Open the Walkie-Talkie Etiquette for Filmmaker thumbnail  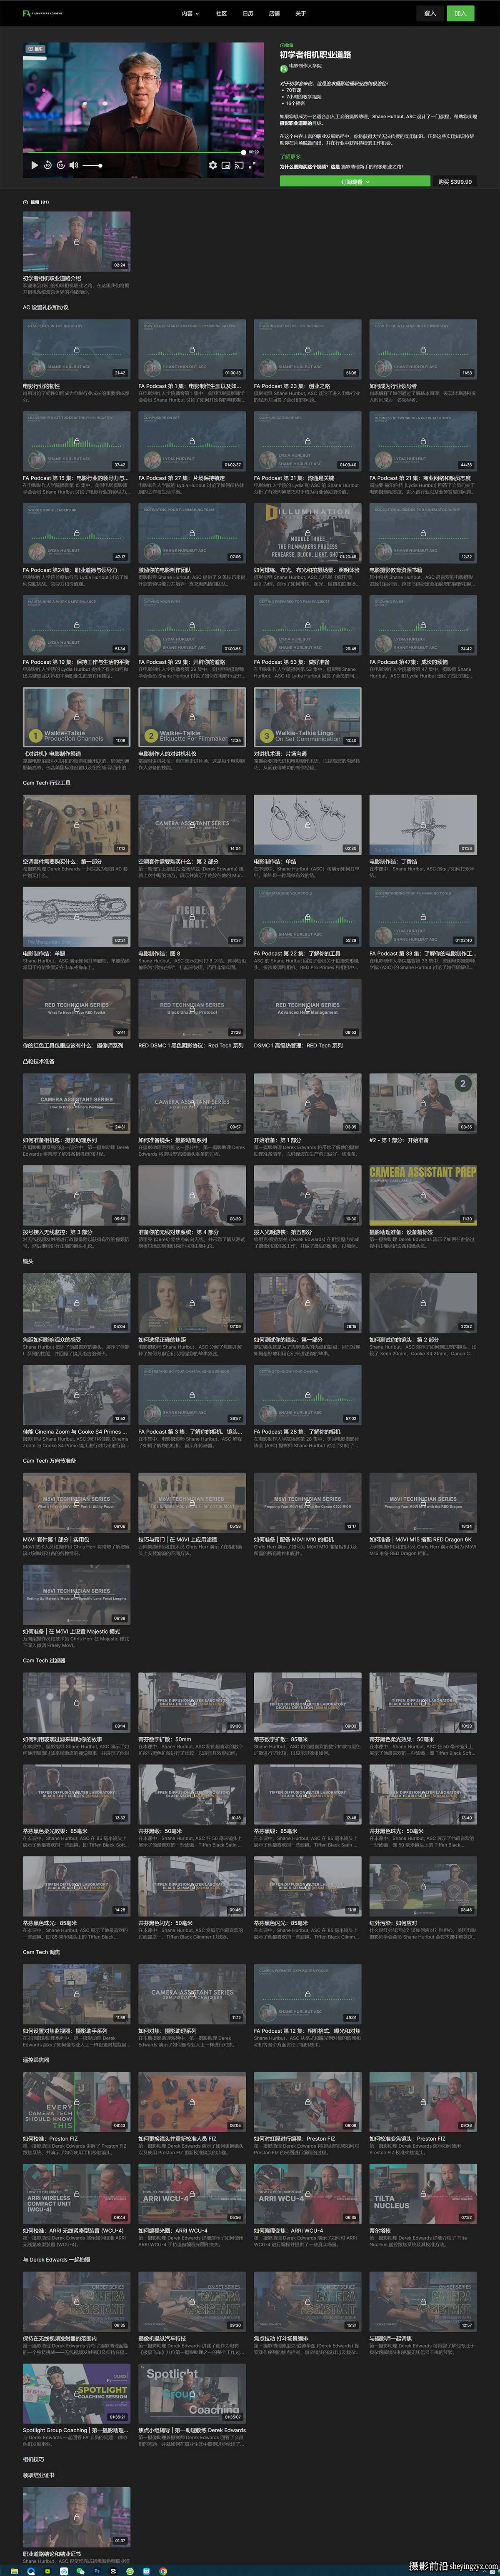[x=192, y=716]
